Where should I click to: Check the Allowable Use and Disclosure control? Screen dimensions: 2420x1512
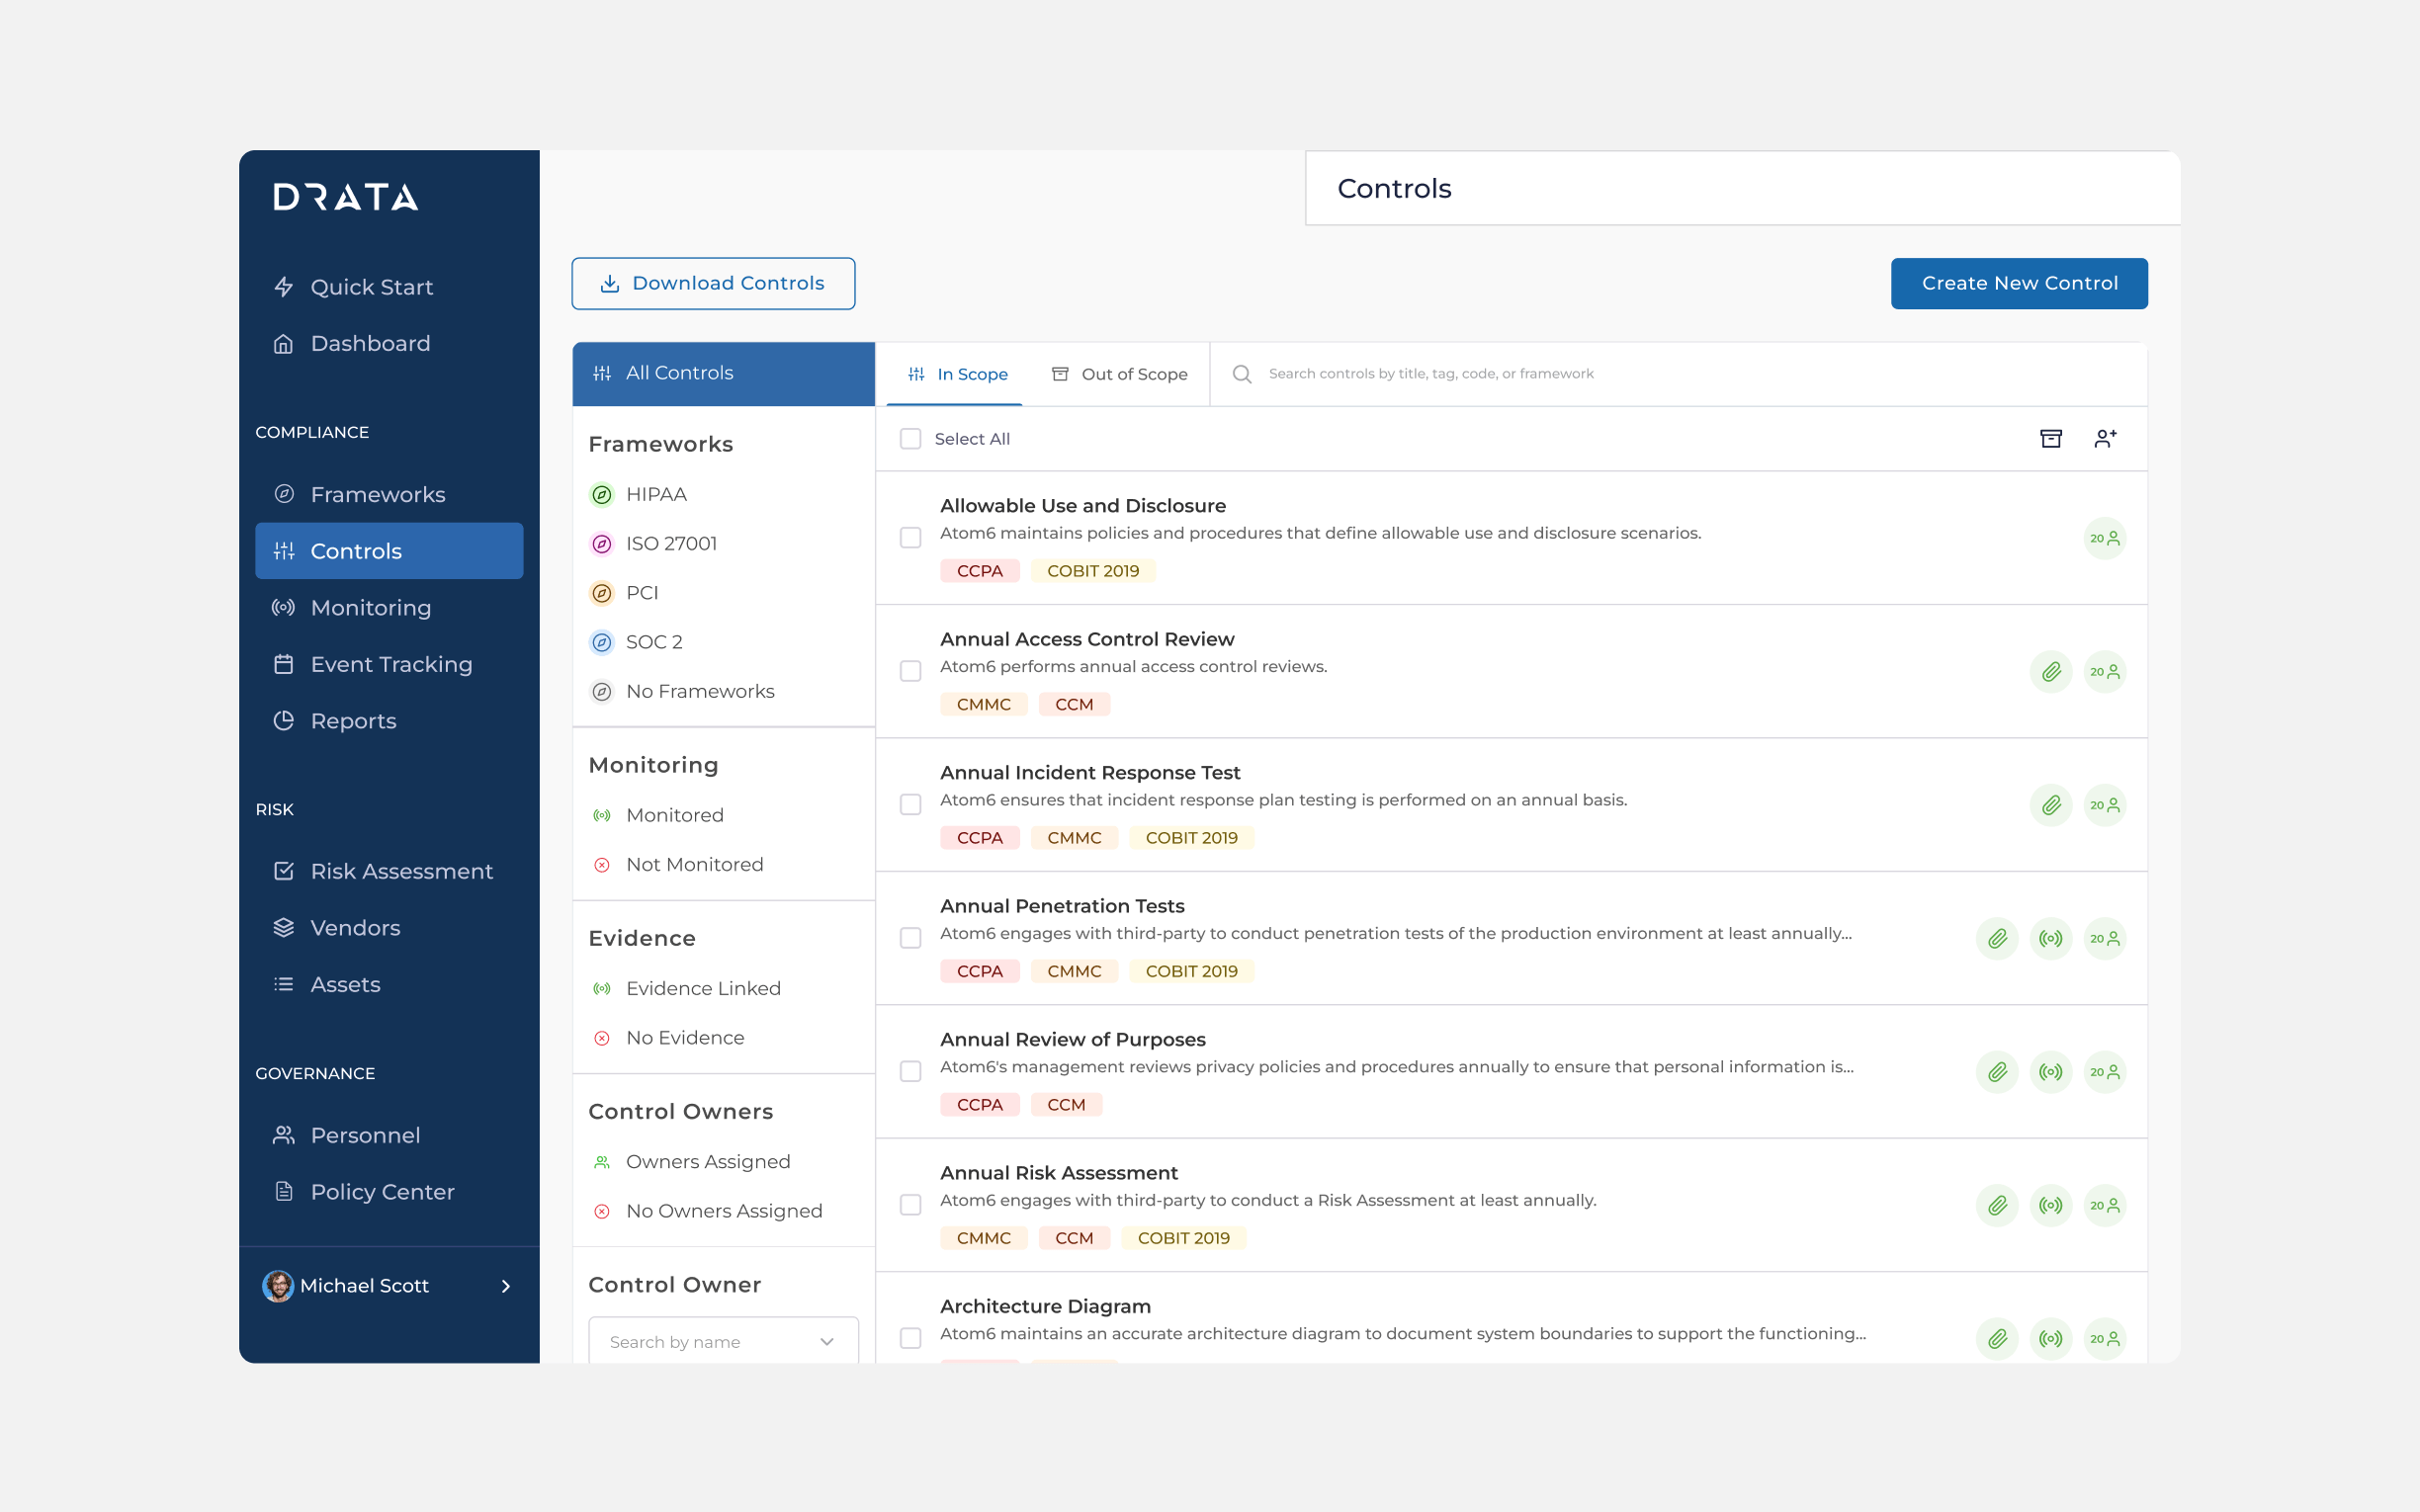point(910,538)
